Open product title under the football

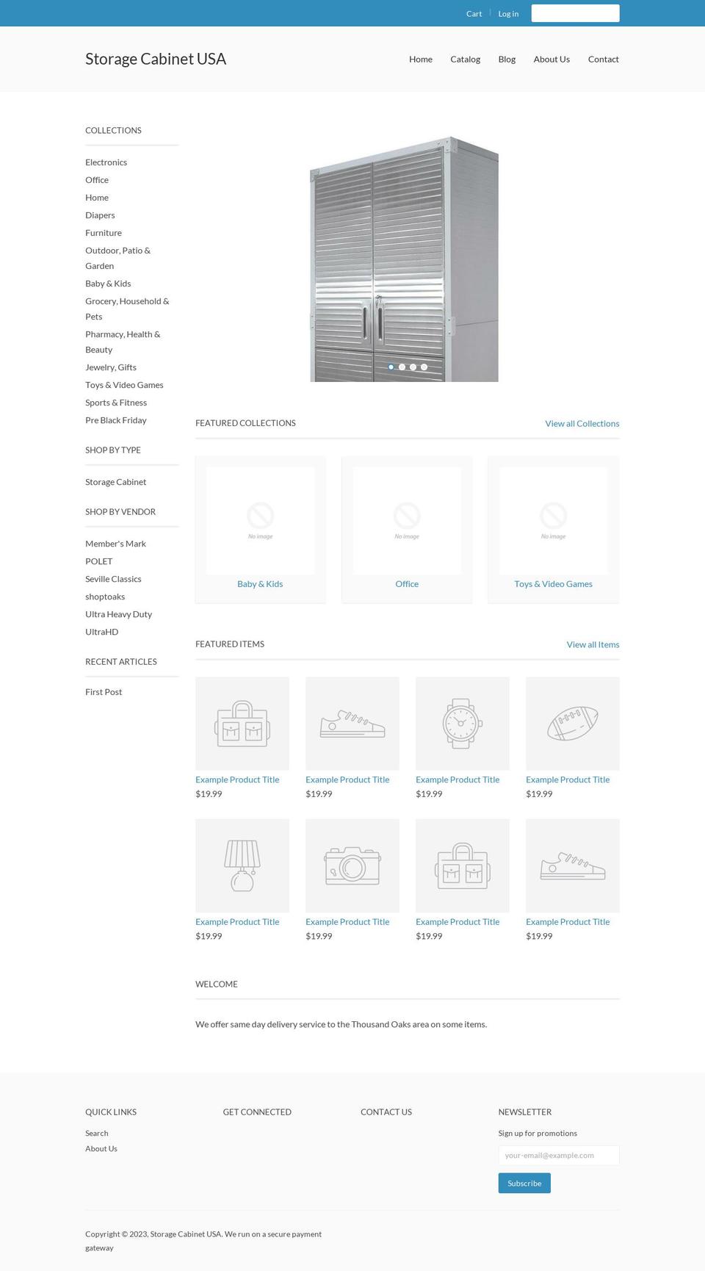pos(568,780)
